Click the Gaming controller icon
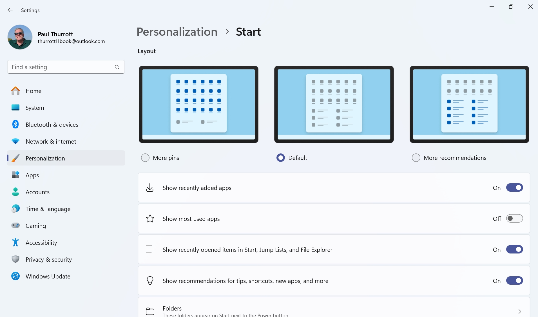This screenshot has height=317, width=538. tap(15, 225)
